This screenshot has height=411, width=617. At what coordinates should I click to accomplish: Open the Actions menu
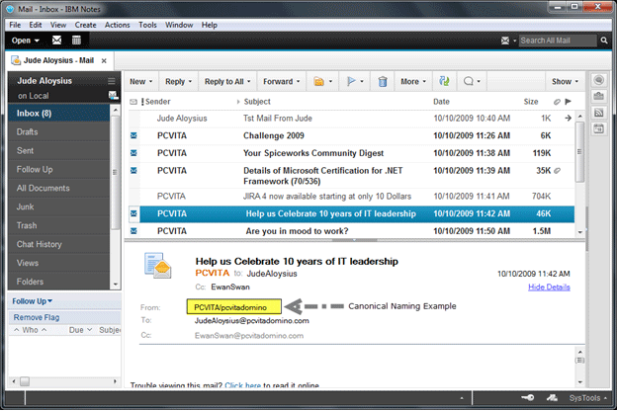[117, 25]
